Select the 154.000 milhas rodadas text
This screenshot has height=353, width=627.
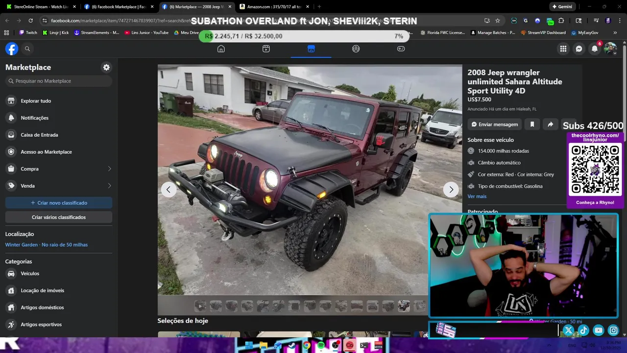[x=504, y=151]
